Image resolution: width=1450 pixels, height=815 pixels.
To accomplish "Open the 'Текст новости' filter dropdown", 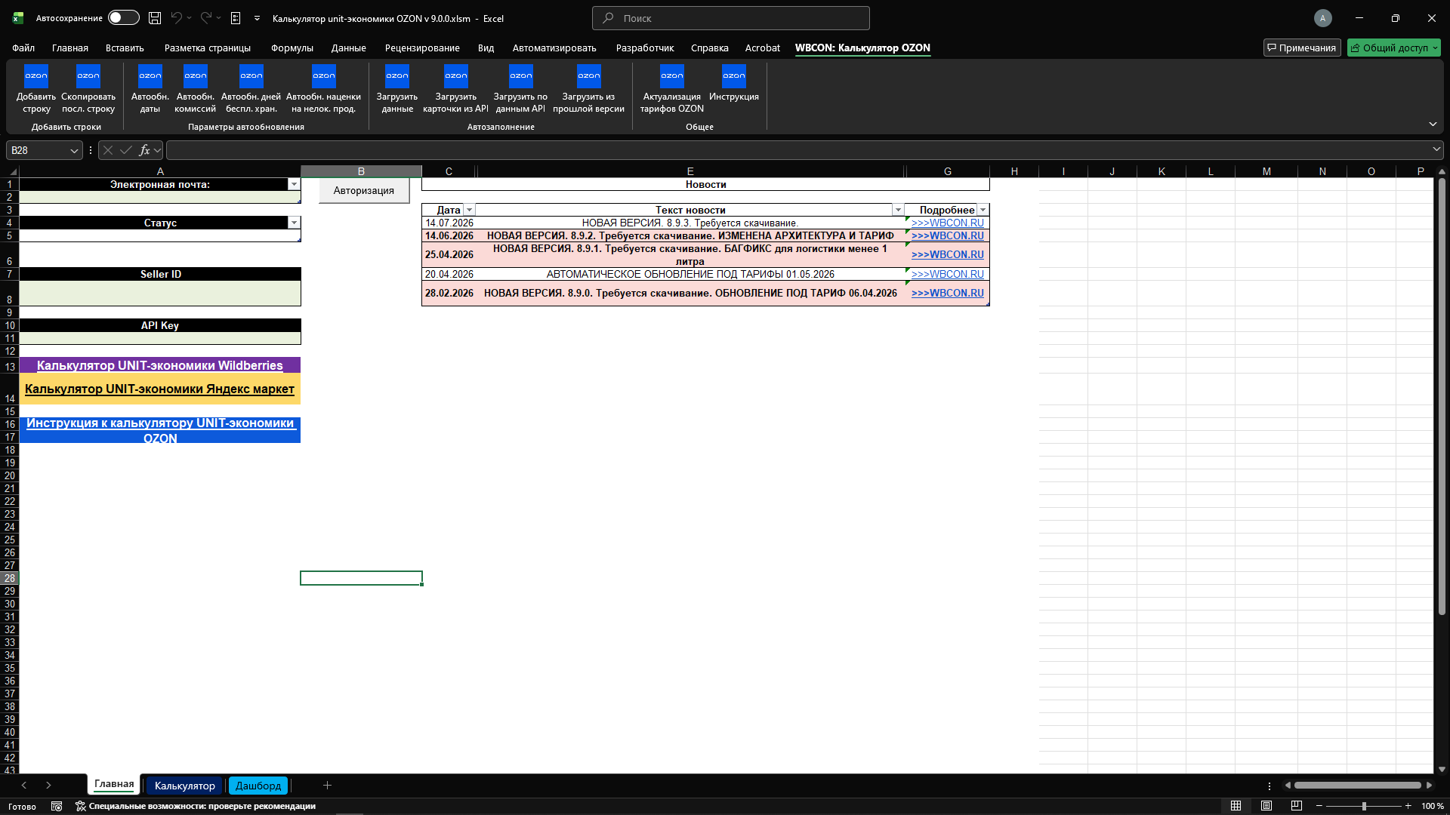I will coord(898,210).
